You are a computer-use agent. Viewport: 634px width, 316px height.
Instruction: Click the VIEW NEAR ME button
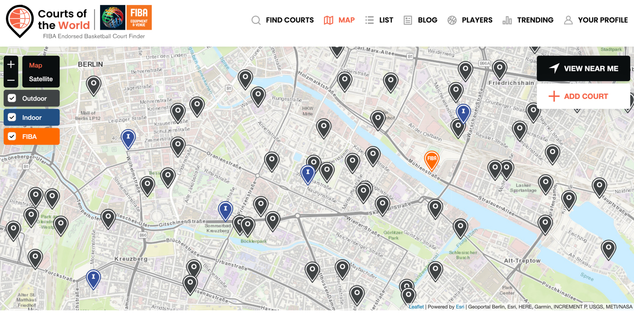(x=583, y=69)
